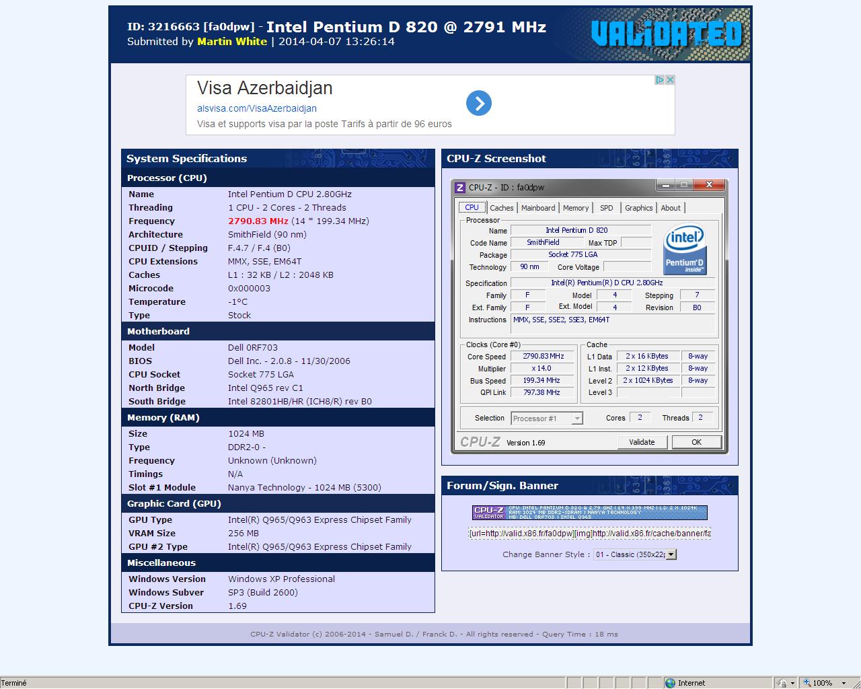Click the ID 3216663 [fa0dpw] header text
The image size is (861, 689).
click(x=191, y=27)
